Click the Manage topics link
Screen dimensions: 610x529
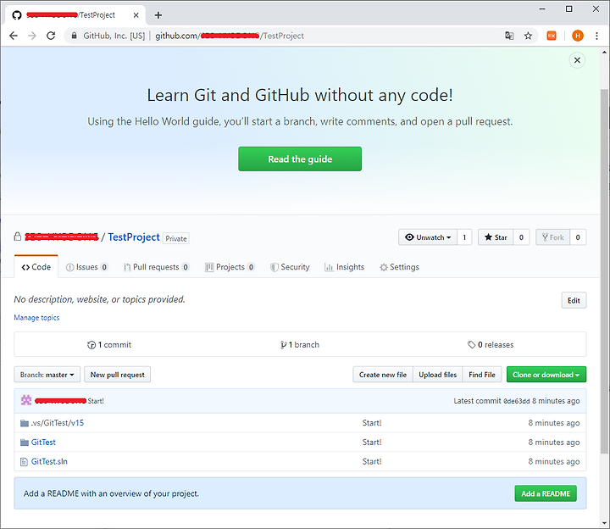pos(36,318)
